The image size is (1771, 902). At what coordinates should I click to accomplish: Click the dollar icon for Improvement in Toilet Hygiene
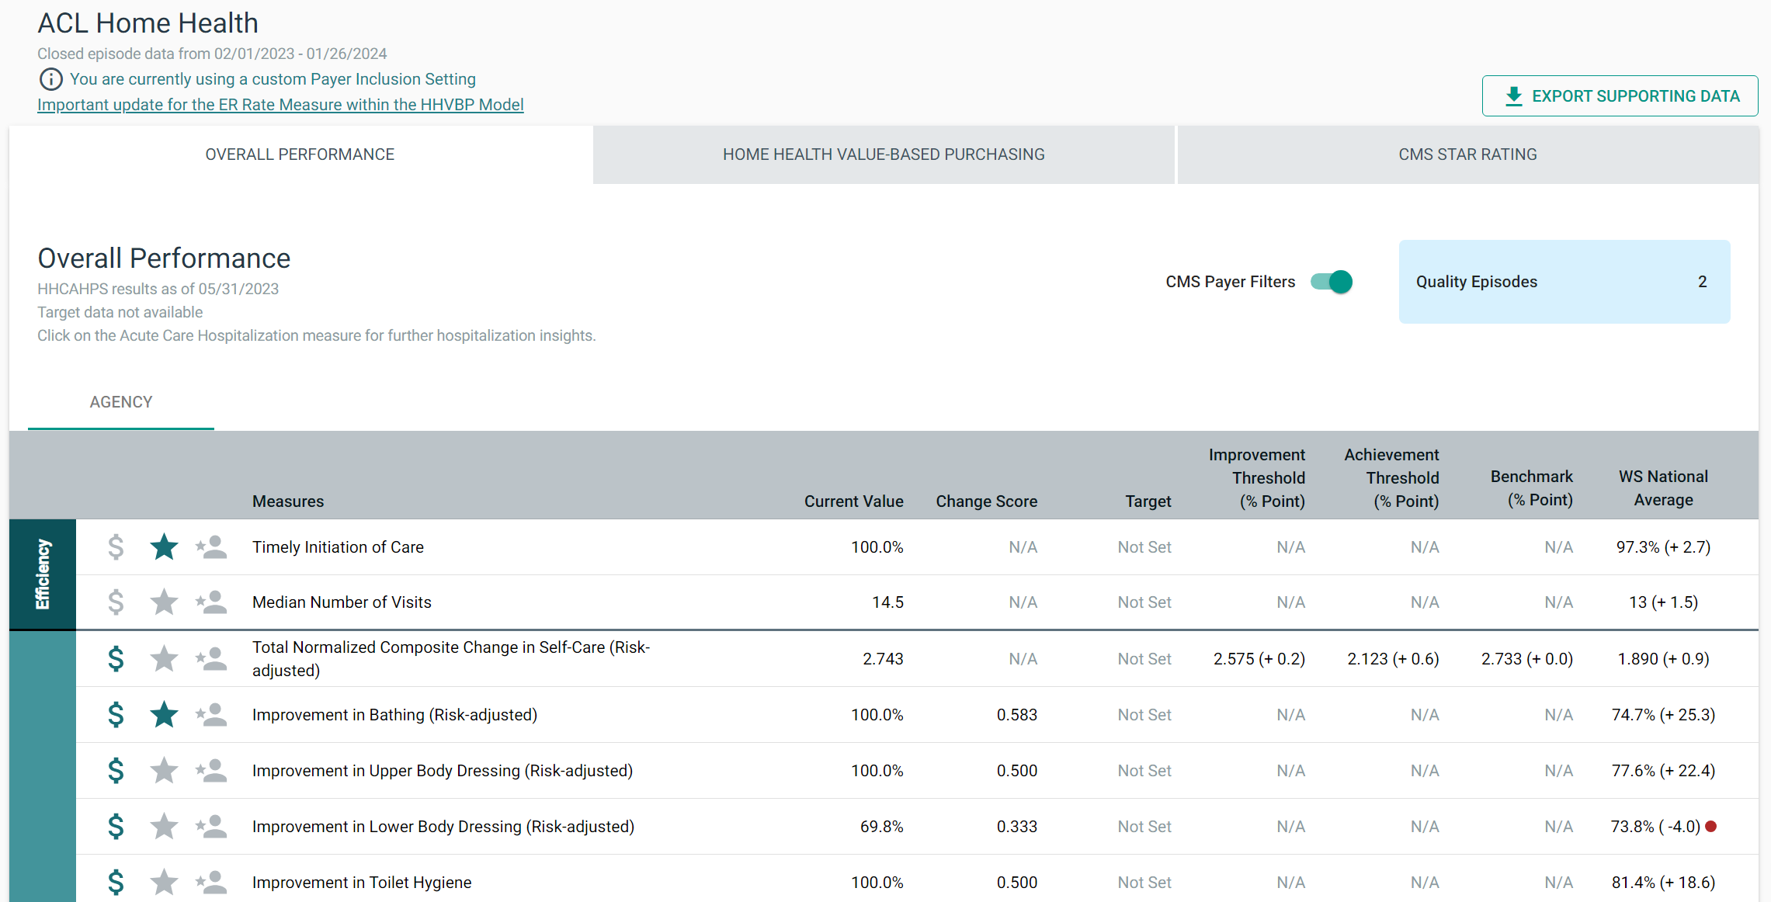tap(116, 882)
